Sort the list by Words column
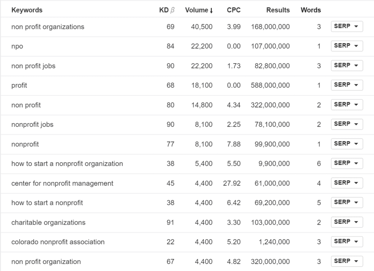Viewport: 374px width, 271px height. pyautogui.click(x=310, y=10)
